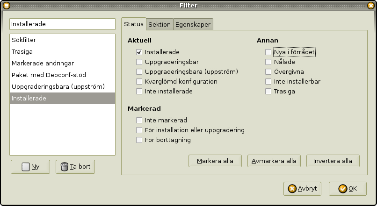Screen dimensions: 377x206
Task: Click the cancel icon on Avbryt button
Action: point(292,189)
